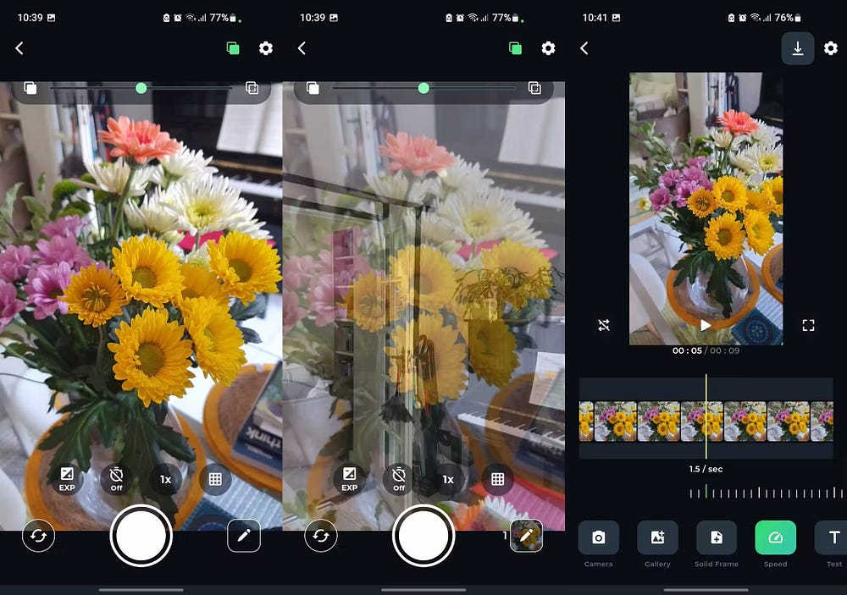
Task: Select first full frame in timeline
Action: coord(615,421)
